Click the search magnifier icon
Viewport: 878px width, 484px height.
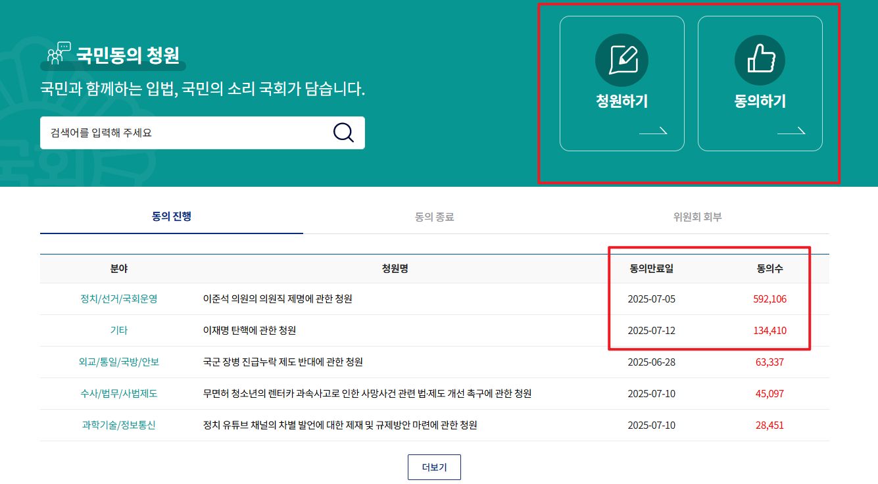(342, 133)
